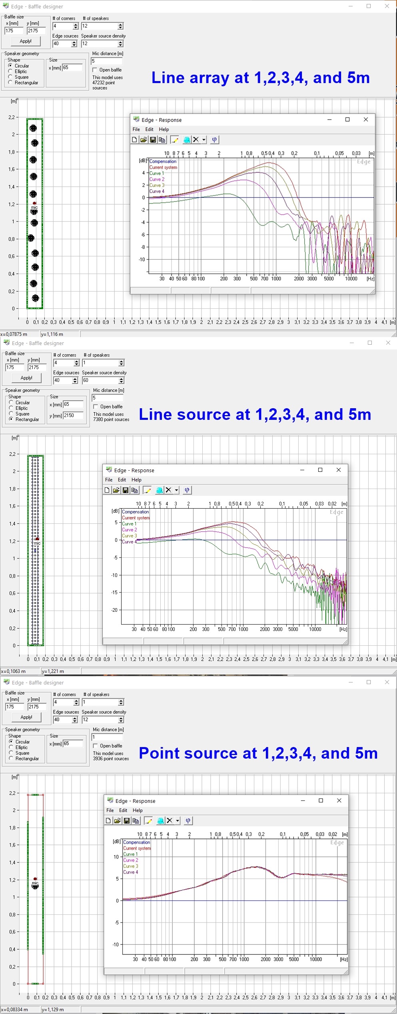Click Open folder icon in Line source Response window
The width and height of the screenshot is (397, 1014).
pyautogui.click(x=116, y=490)
